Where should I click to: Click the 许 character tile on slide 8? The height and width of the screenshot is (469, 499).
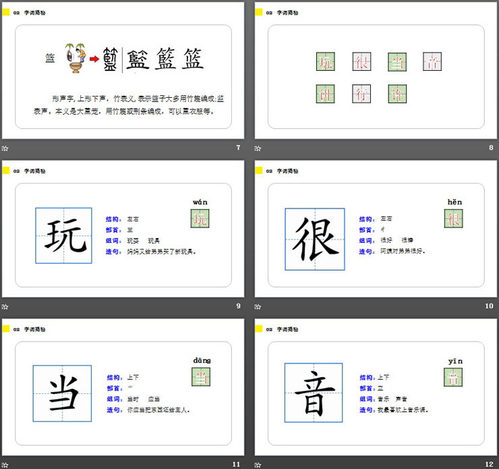coord(397,94)
